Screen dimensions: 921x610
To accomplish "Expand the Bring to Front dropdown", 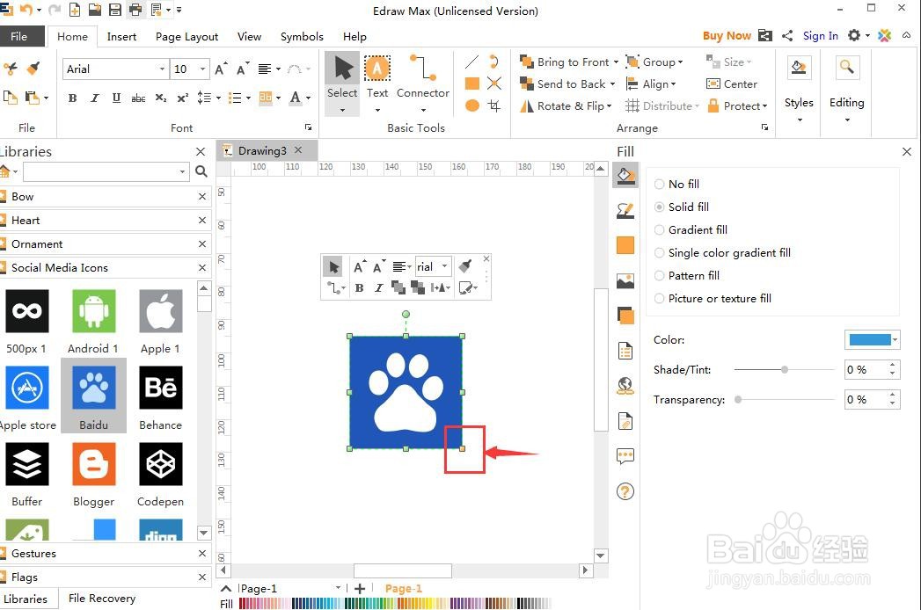I will pos(616,62).
